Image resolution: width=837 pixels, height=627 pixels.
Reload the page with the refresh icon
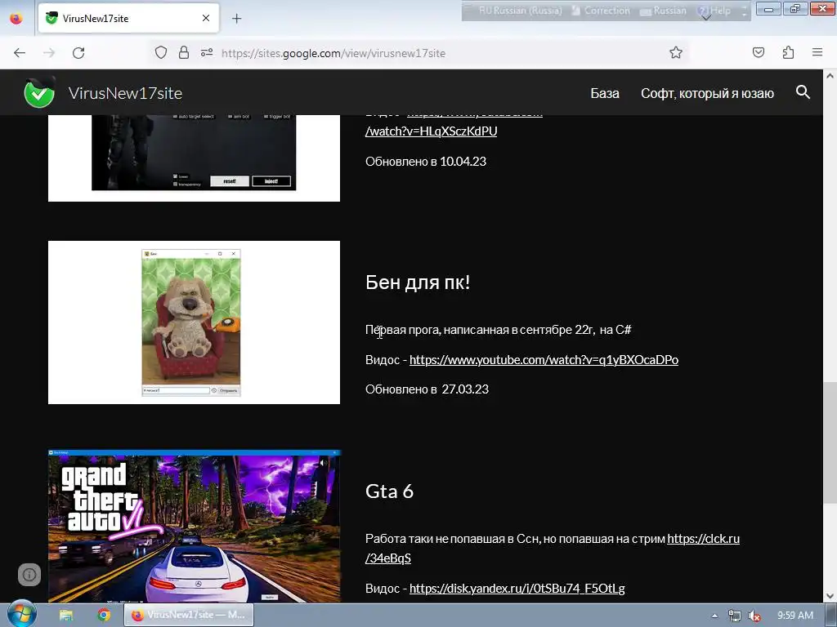click(78, 53)
